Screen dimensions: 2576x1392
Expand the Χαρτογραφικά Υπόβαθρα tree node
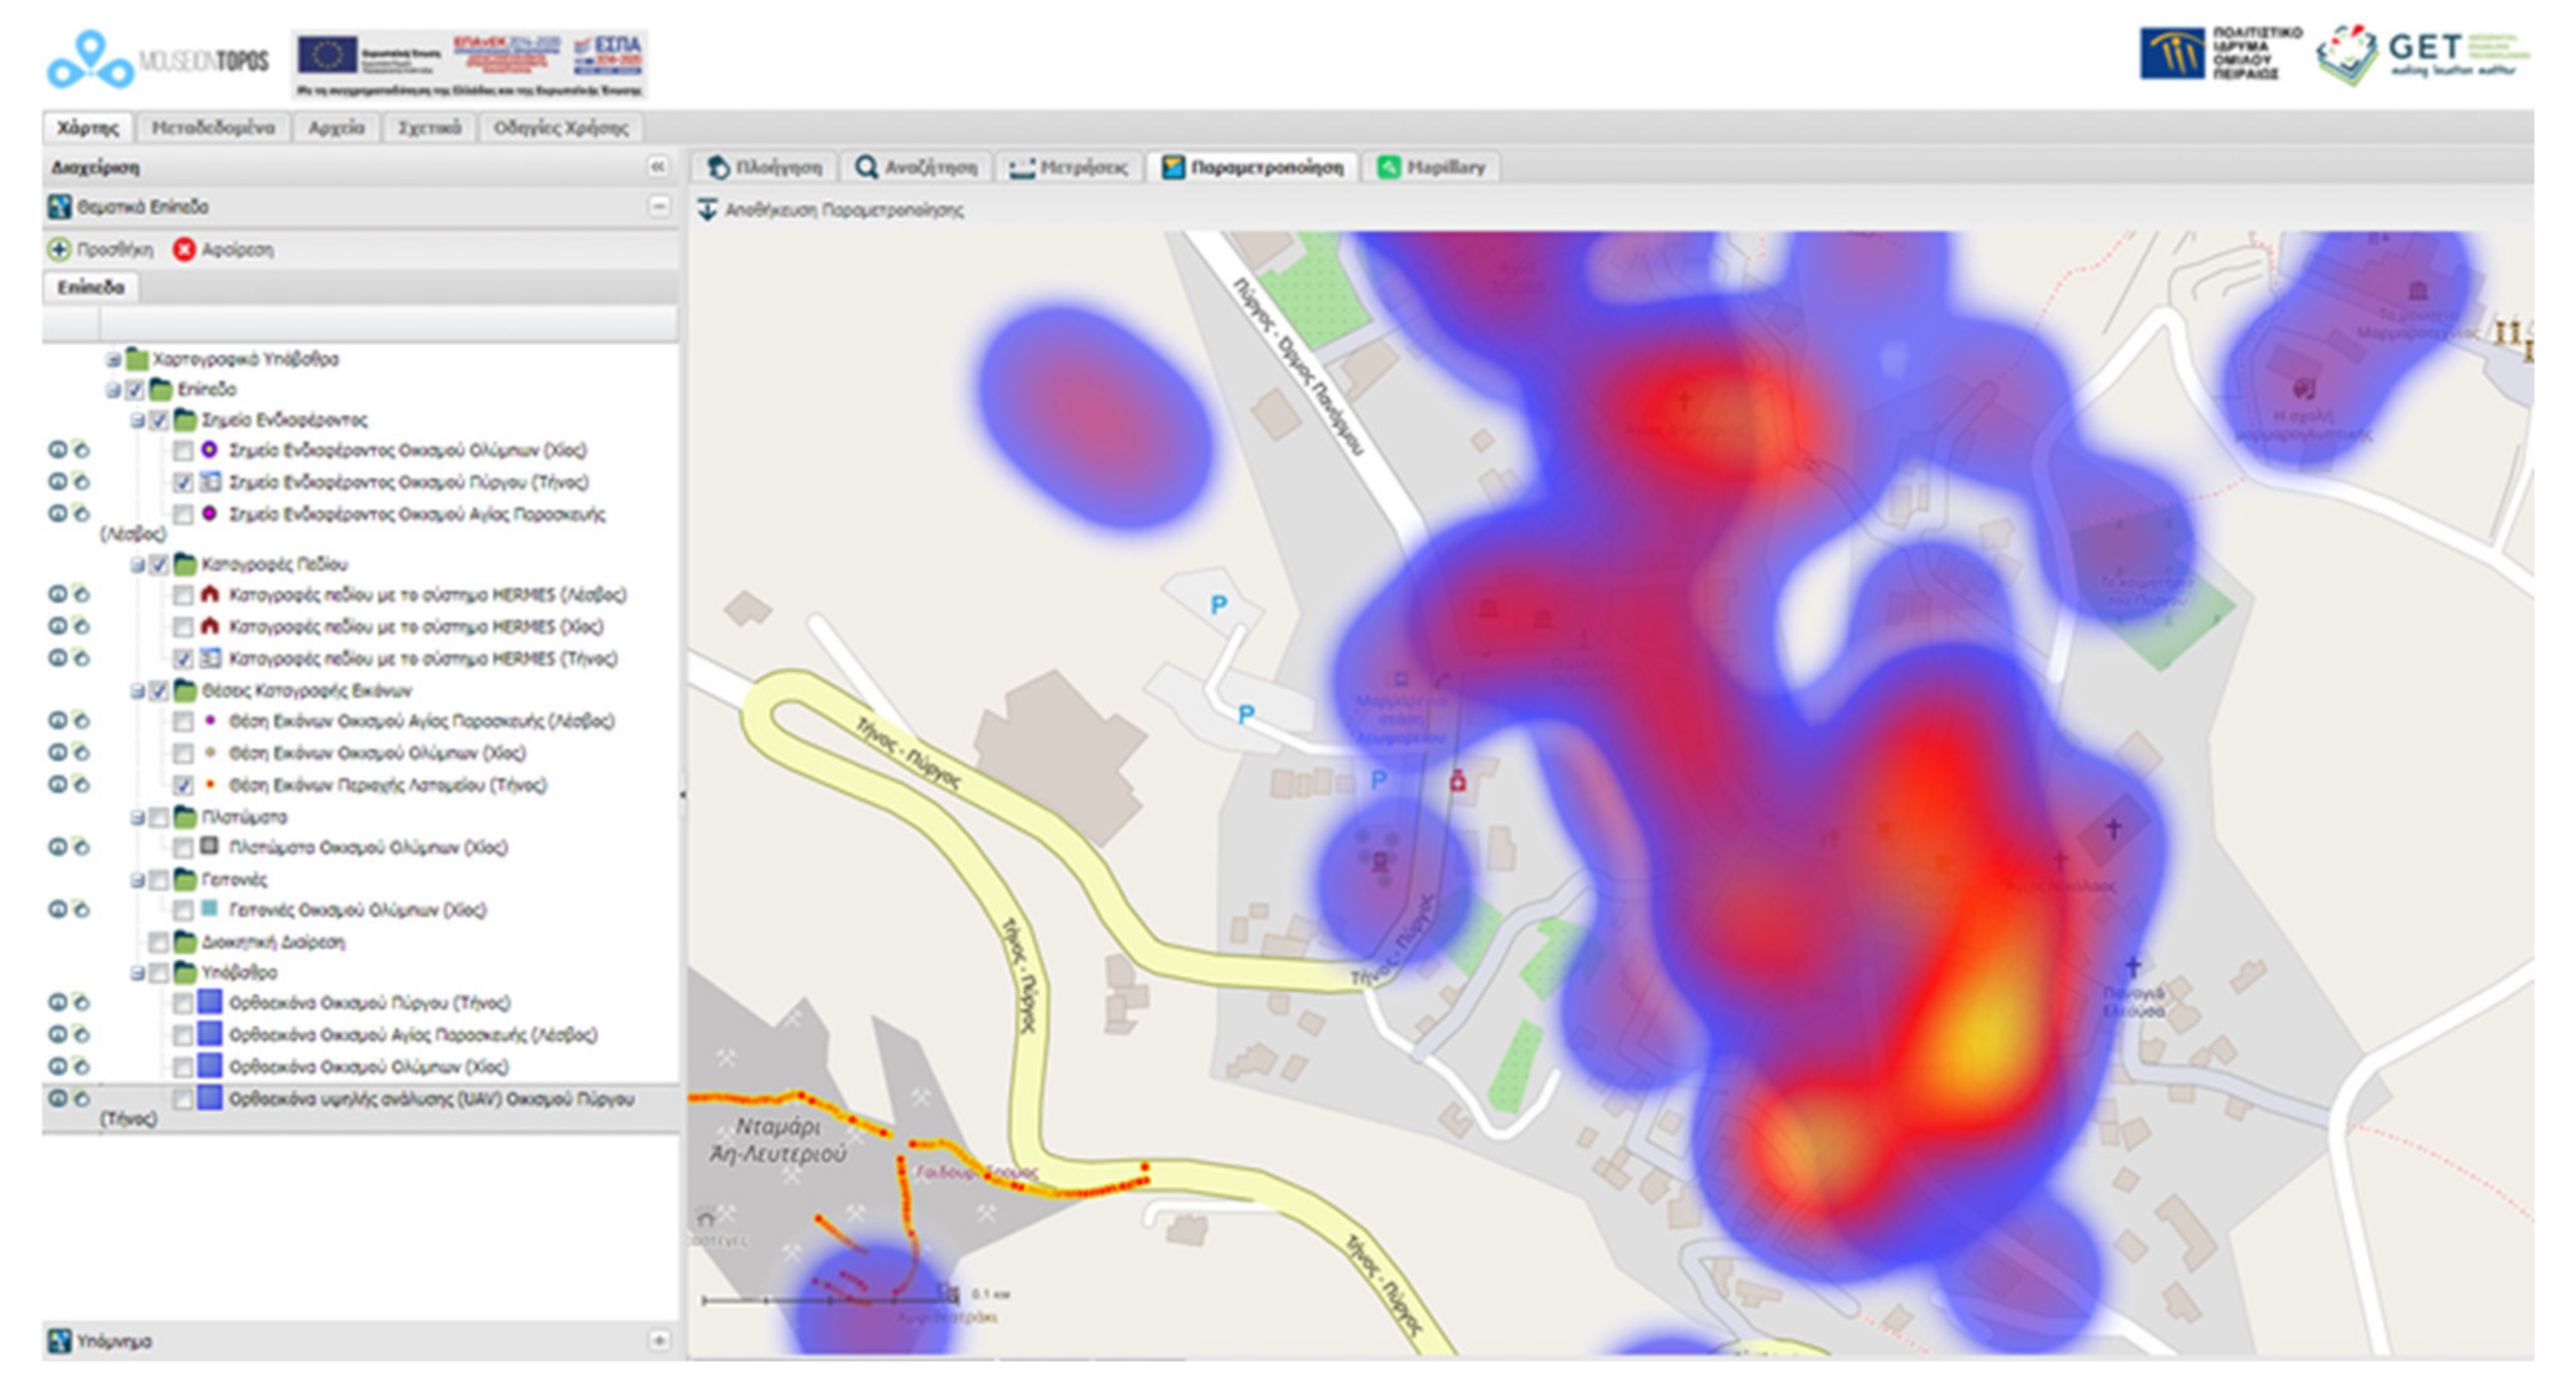114,359
